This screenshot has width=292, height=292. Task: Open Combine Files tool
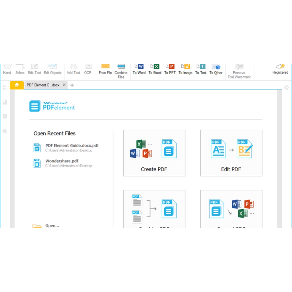121,70
